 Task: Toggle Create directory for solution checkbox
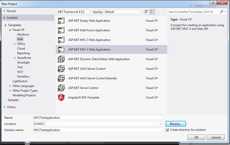click(x=167, y=130)
